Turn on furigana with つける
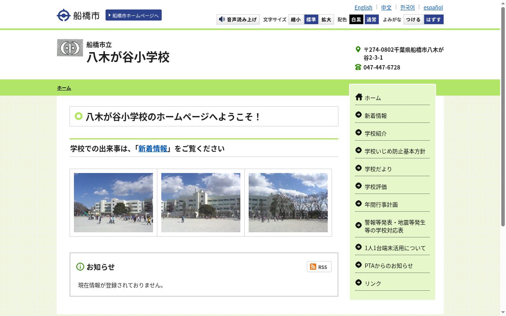Viewport: 506px width, 316px height. click(x=413, y=19)
